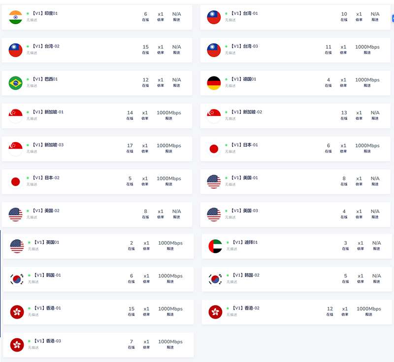Click the India flag icon
394x362 pixels.
click(x=16, y=17)
